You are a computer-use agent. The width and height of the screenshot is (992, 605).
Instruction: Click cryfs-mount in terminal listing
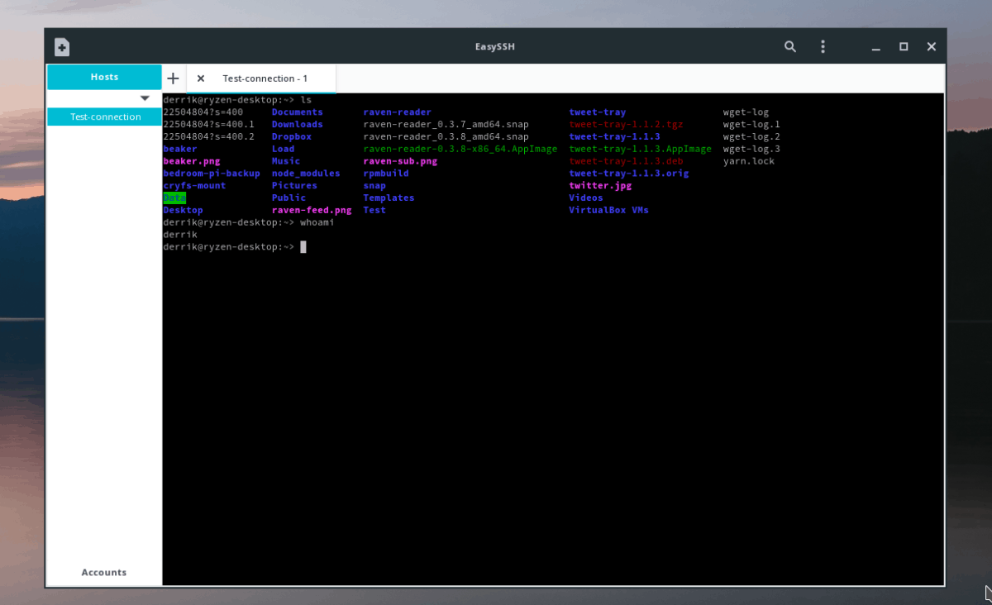click(x=194, y=186)
